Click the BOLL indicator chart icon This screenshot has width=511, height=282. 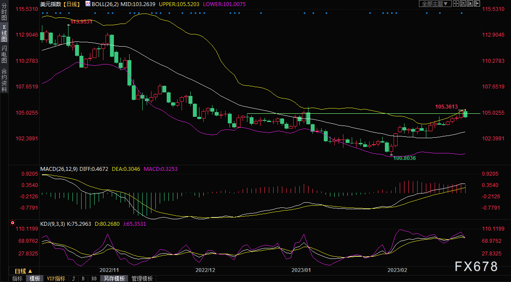(x=88, y=3)
